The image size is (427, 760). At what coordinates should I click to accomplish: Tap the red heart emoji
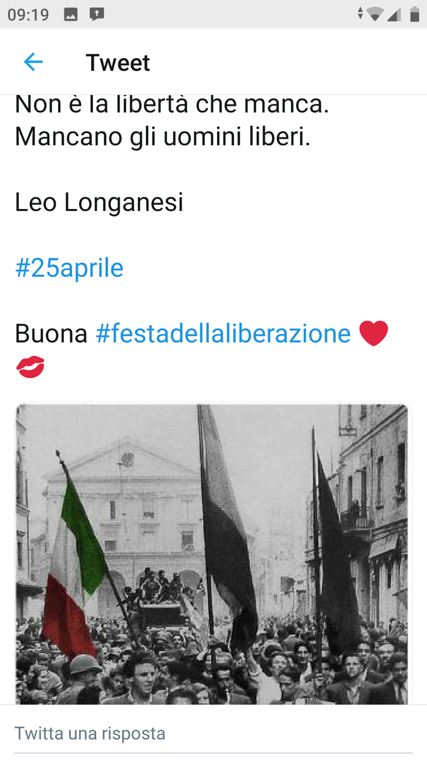pyautogui.click(x=373, y=334)
